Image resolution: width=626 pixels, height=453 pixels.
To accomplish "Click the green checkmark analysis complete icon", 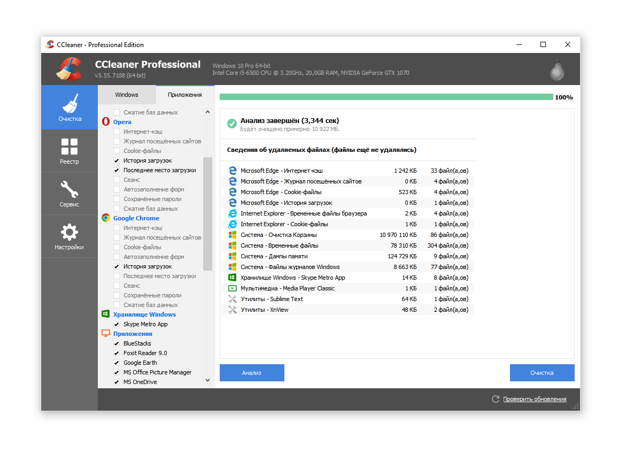I will (x=232, y=124).
